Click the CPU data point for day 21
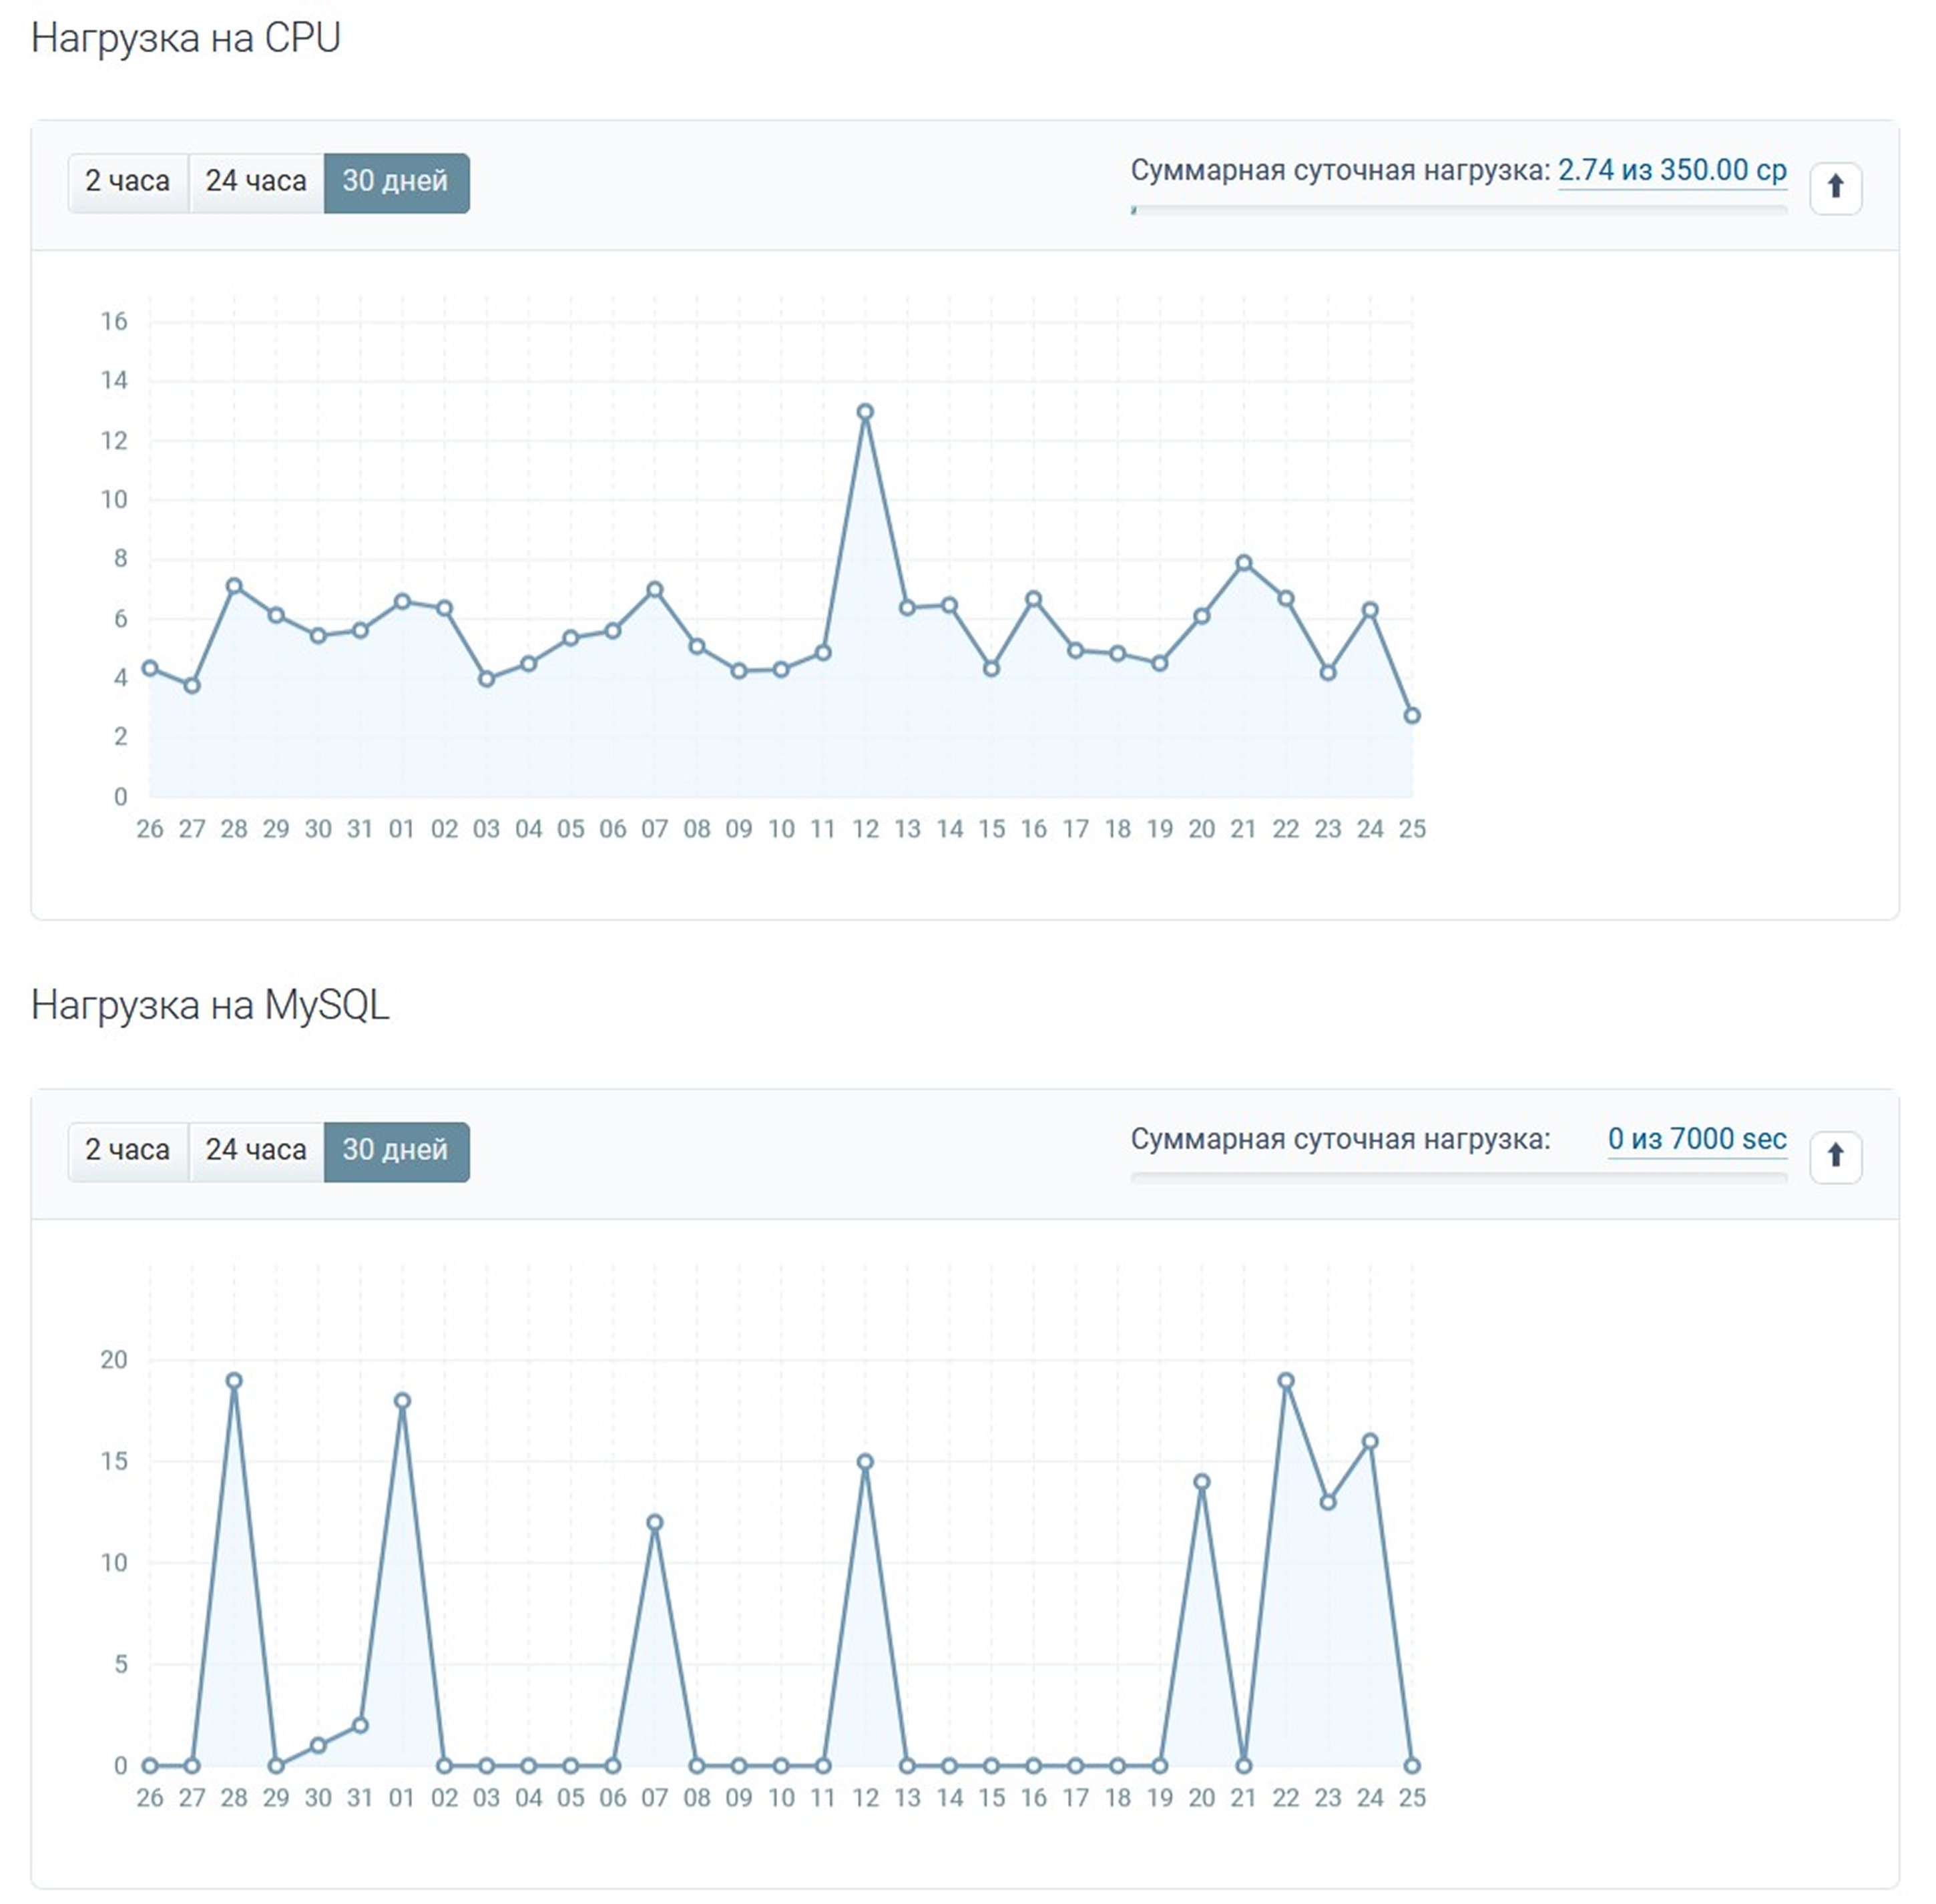 coord(1243,563)
